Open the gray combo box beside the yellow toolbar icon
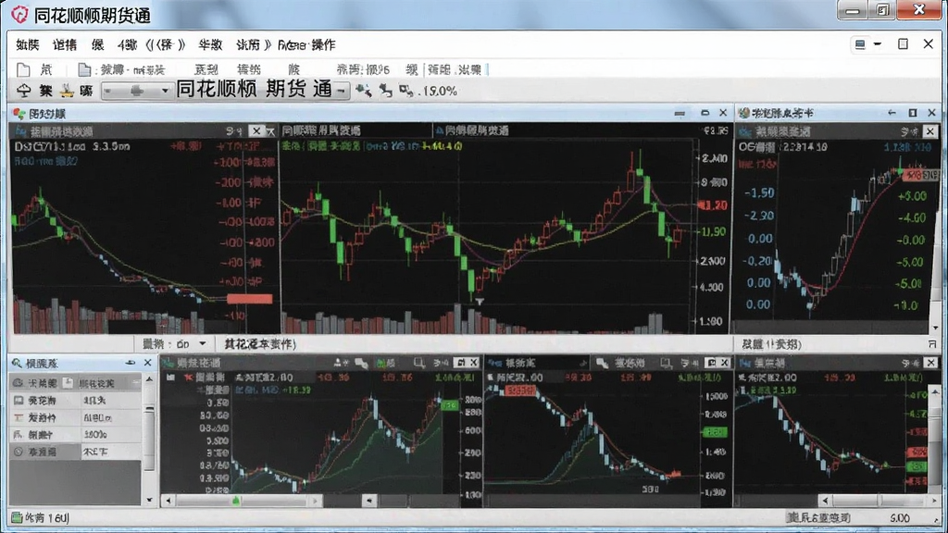Screen dimensions: 948x533 pyautogui.click(x=137, y=92)
